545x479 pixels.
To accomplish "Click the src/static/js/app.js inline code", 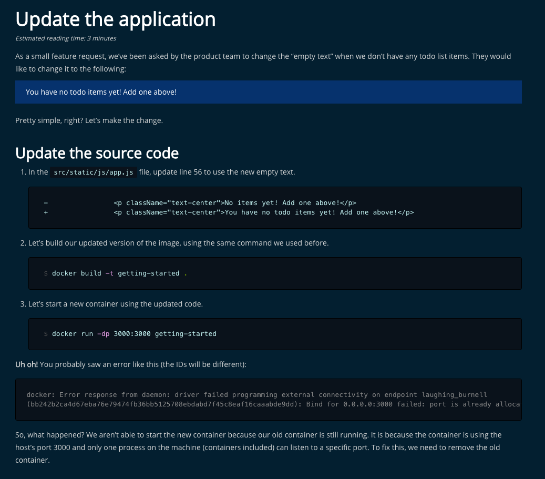I will click(94, 172).
